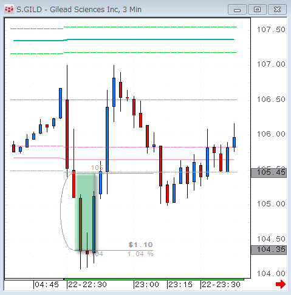The image size is (291, 295).
Task: Click the red arrow to scroll to latest bar
Action: click(281, 284)
